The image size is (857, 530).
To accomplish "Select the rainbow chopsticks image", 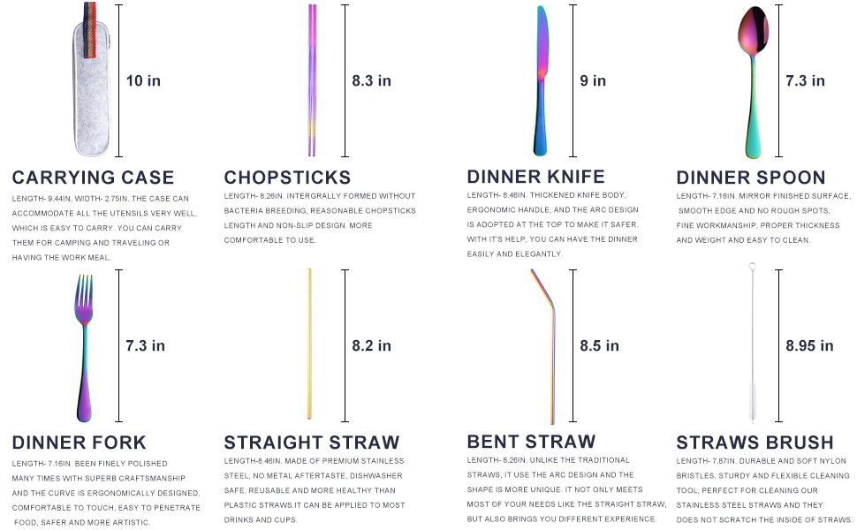I will [312, 80].
